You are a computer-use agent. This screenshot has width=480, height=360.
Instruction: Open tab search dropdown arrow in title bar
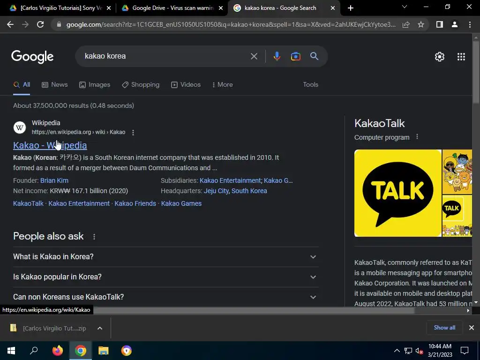click(x=405, y=7)
